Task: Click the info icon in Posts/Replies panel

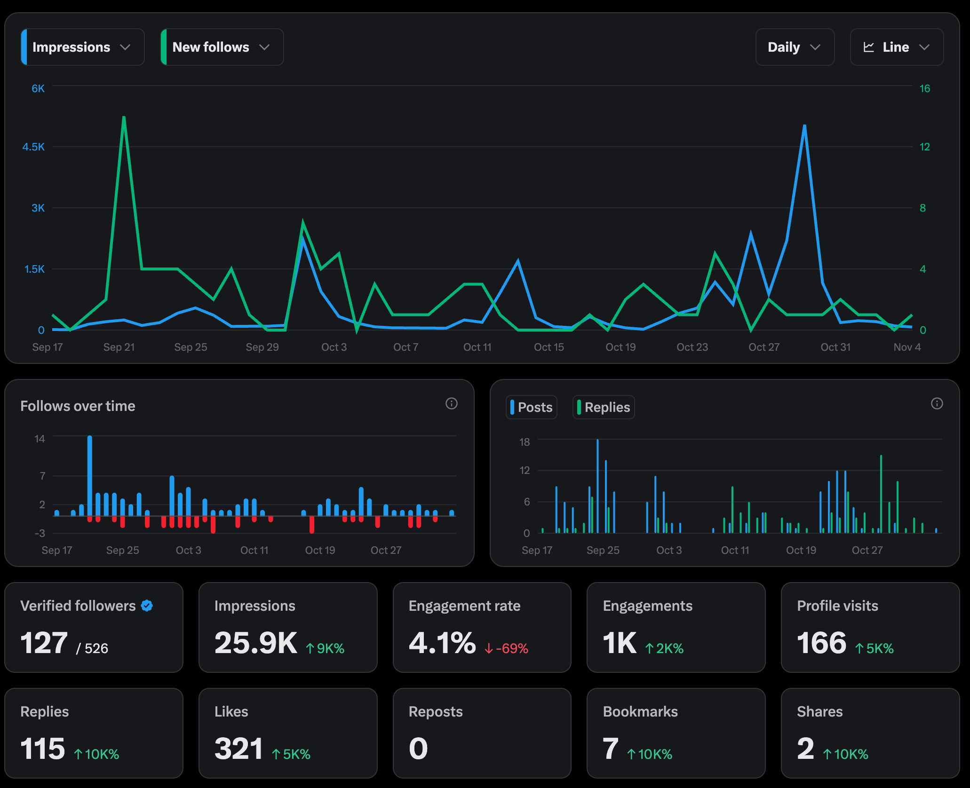Action: [937, 403]
